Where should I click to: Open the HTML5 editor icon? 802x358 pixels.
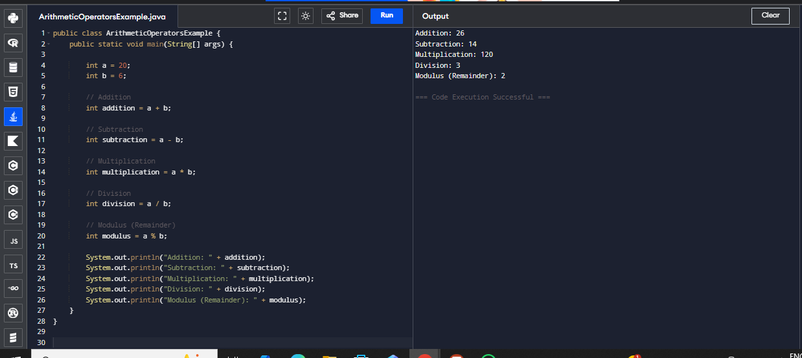click(x=13, y=92)
